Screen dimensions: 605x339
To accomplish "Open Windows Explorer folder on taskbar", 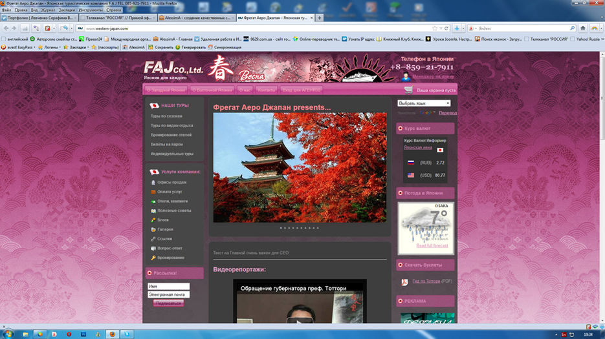I will 25,334.
